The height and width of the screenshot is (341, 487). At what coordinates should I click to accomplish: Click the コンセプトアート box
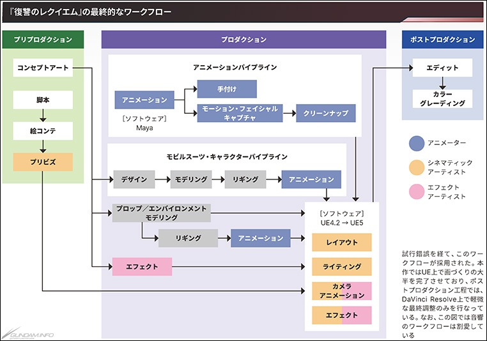pyautogui.click(x=43, y=68)
